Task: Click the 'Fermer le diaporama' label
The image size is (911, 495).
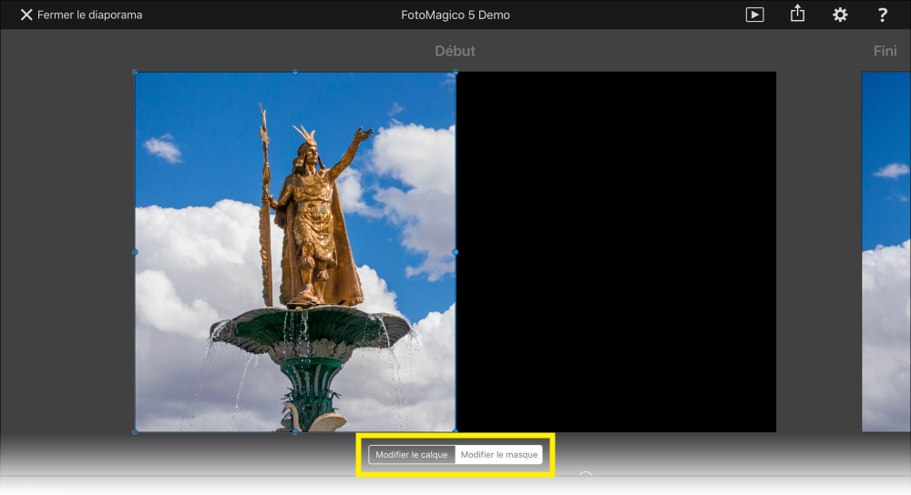Action: (89, 15)
